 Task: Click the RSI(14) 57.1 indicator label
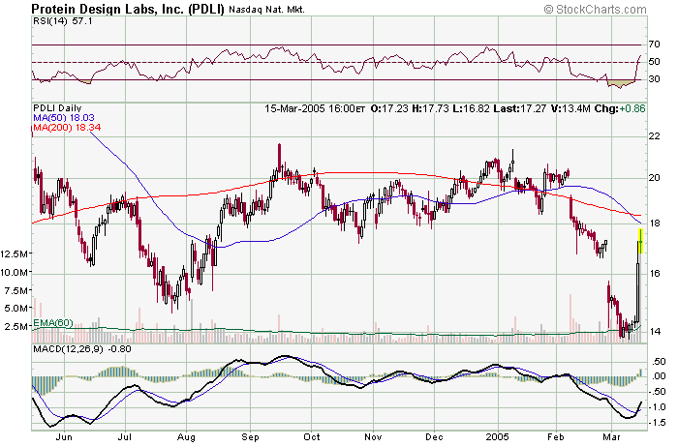coord(63,20)
